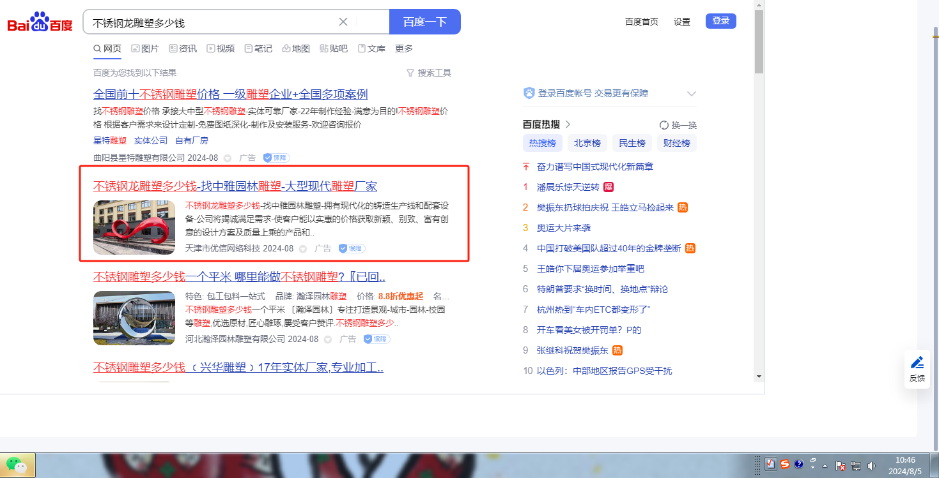Clear the search box with the X icon
The width and height of the screenshot is (939, 478).
tap(343, 22)
